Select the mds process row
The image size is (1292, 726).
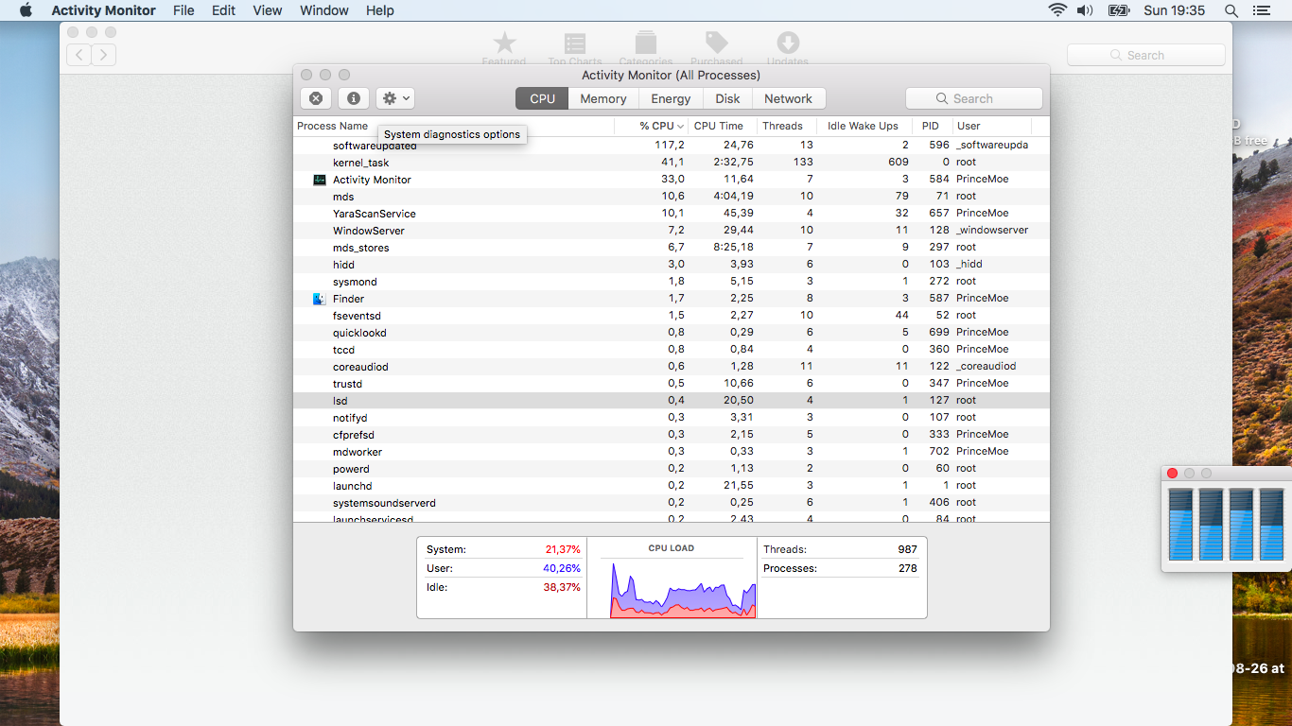(672, 197)
